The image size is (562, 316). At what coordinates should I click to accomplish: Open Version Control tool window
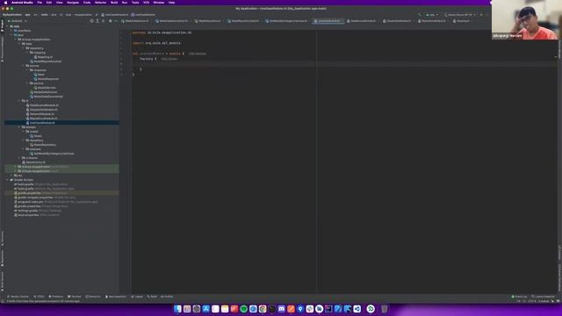[x=18, y=297]
